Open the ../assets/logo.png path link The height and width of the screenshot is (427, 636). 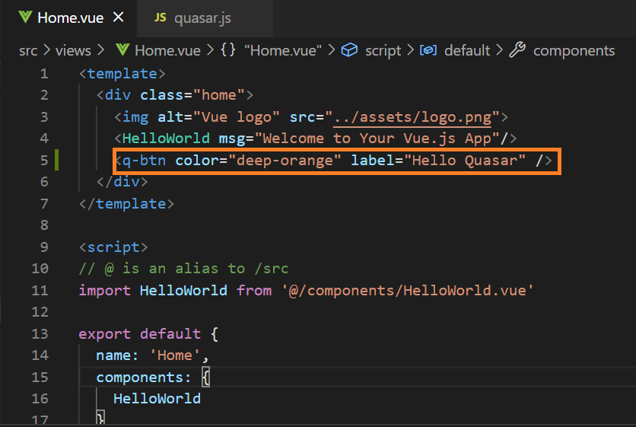coord(412,117)
